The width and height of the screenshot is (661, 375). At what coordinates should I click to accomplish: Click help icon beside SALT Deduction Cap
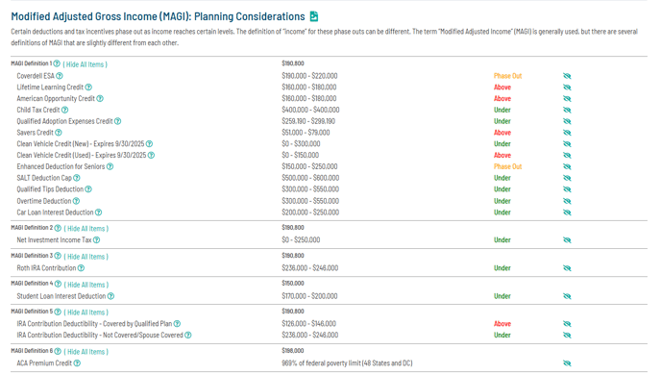click(x=77, y=178)
